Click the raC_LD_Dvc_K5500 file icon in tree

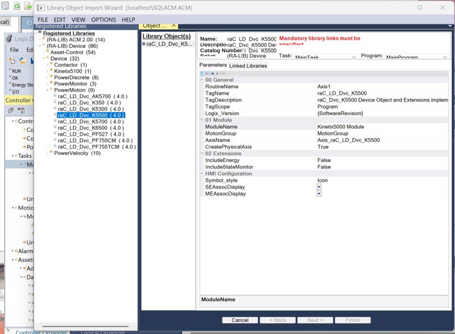(x=55, y=115)
